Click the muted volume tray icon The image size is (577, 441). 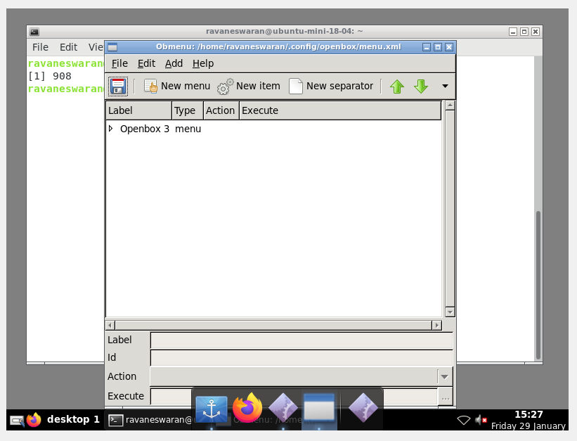point(481,420)
